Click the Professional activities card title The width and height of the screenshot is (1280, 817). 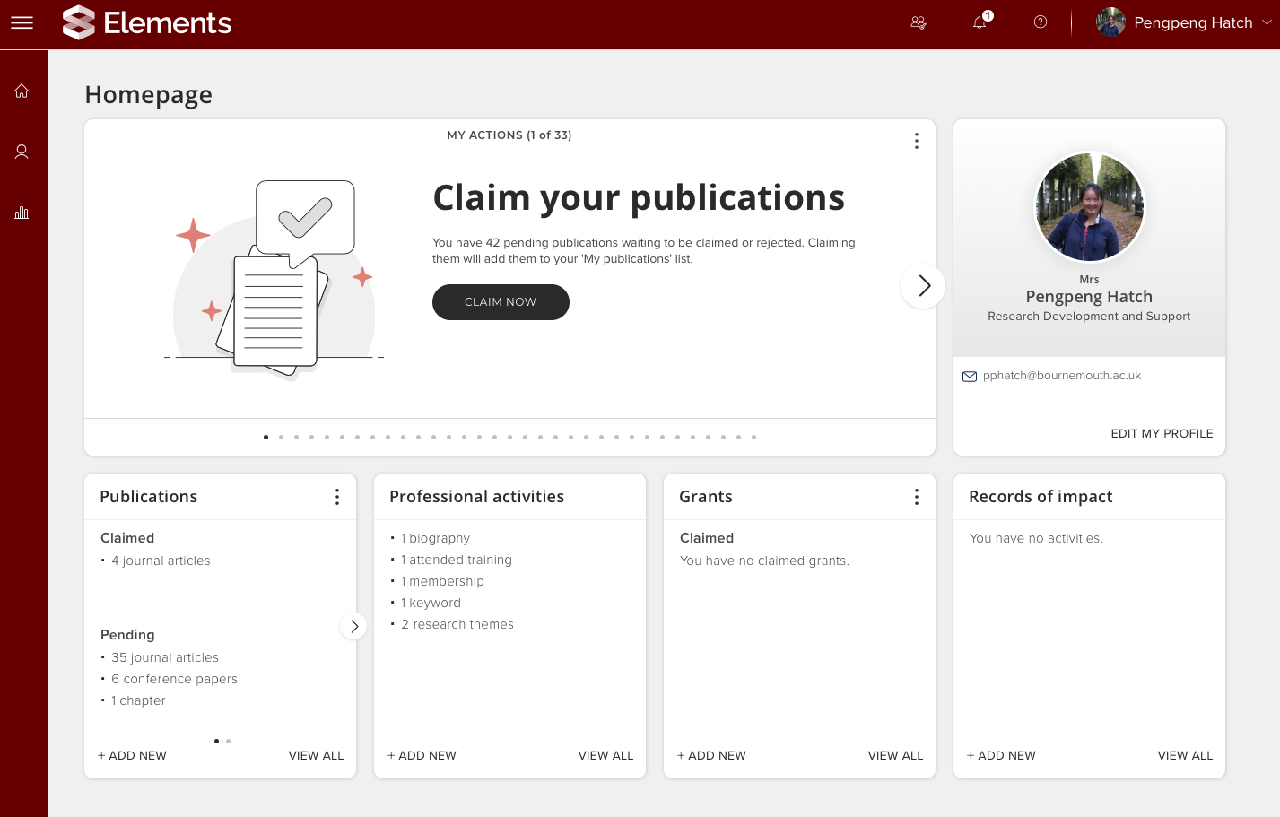click(477, 497)
